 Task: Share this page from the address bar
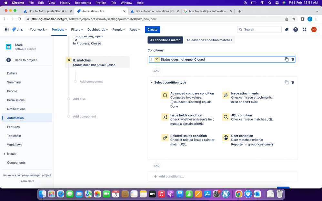tap(287, 19)
